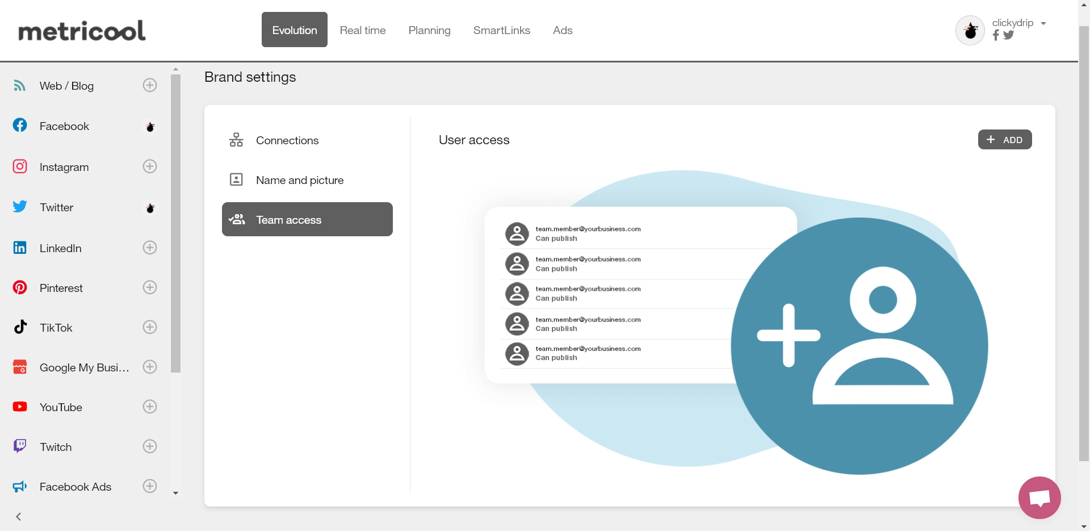Open the chat support bubble
The height and width of the screenshot is (531, 1090).
1039,497
